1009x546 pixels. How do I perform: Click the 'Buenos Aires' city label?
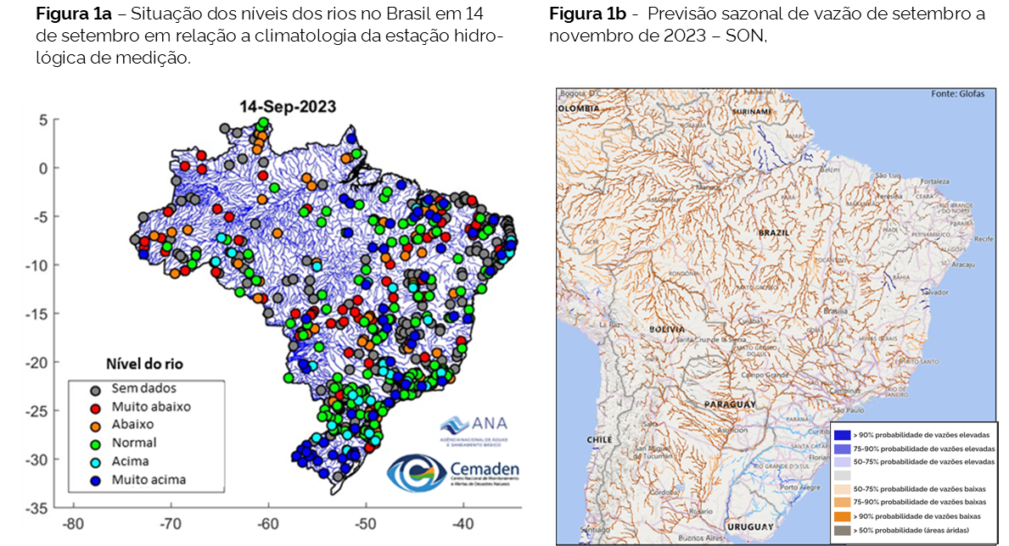[699, 538]
